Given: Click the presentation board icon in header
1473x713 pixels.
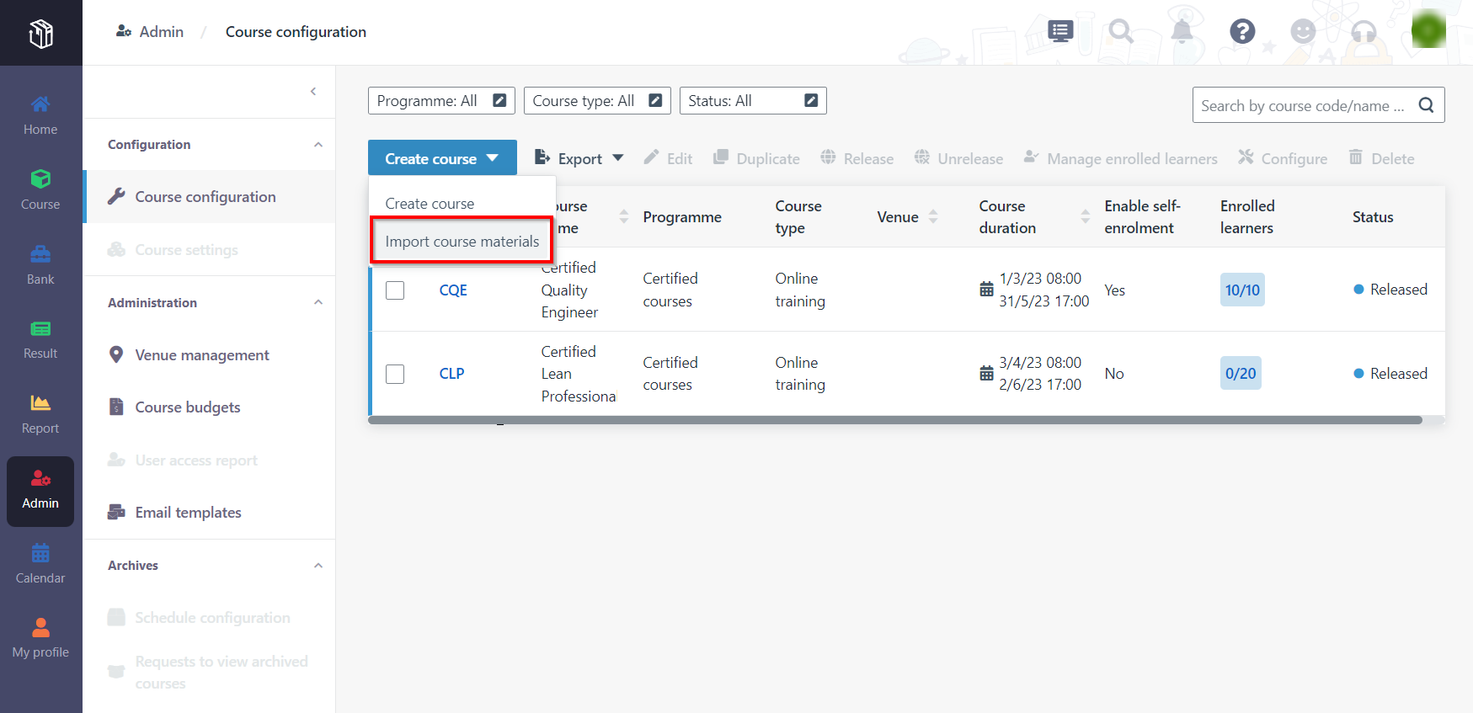Looking at the screenshot, I should coord(1060,32).
